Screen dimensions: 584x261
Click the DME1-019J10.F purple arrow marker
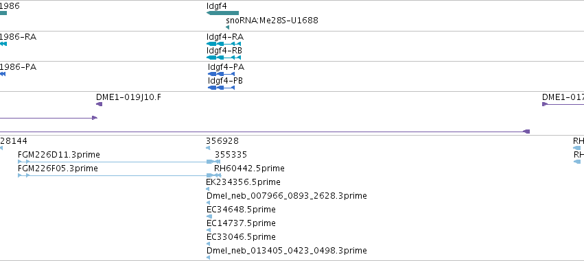tap(99, 104)
